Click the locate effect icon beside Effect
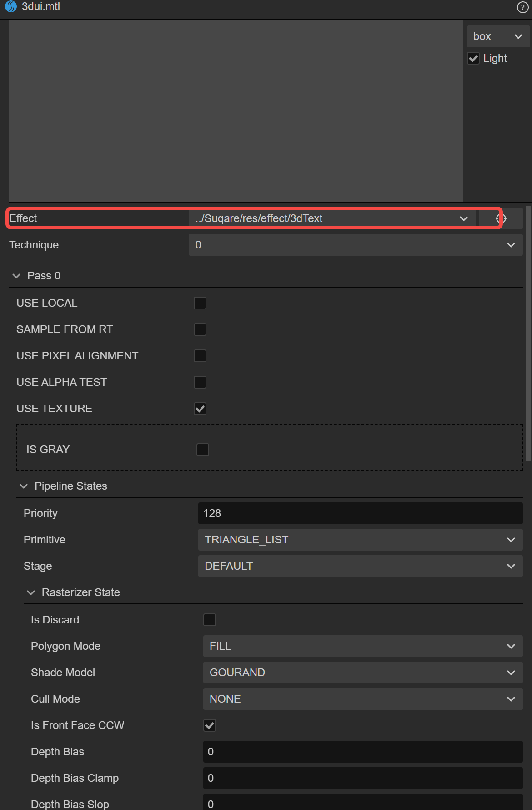Viewport: 532px width, 810px height. tap(501, 218)
